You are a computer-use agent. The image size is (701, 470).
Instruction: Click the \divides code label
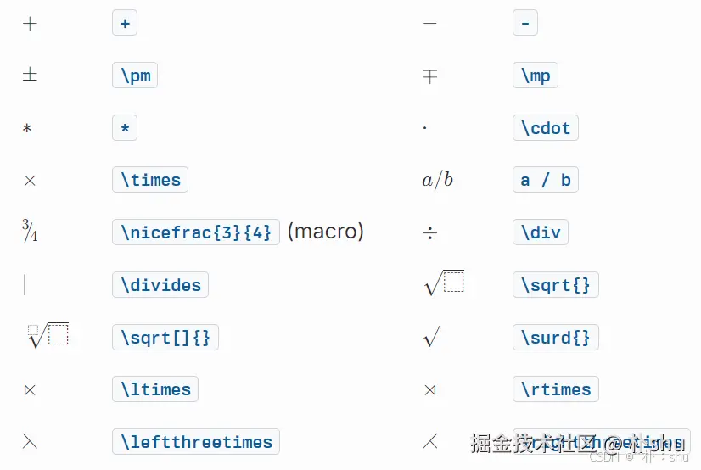(160, 284)
